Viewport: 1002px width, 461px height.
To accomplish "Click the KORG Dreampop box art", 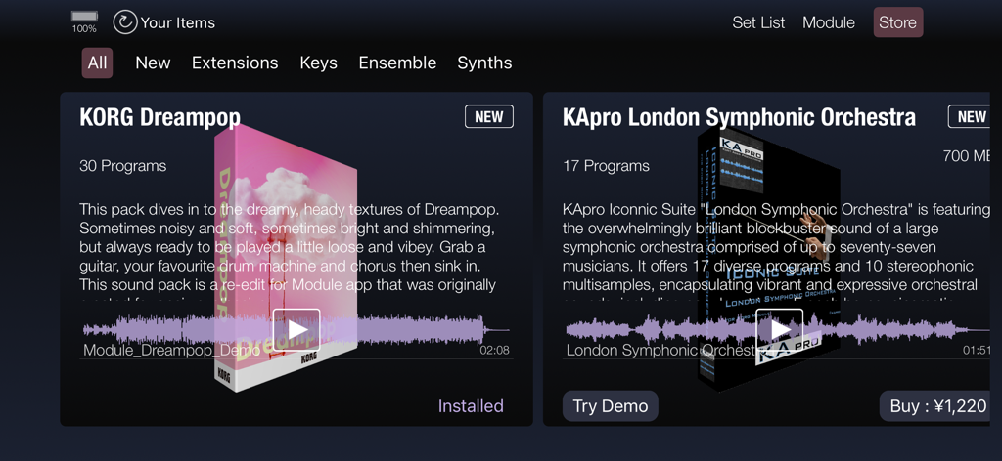I will (286, 258).
